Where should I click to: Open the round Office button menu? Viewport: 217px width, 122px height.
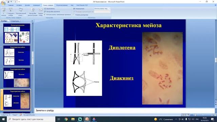point(3,3)
